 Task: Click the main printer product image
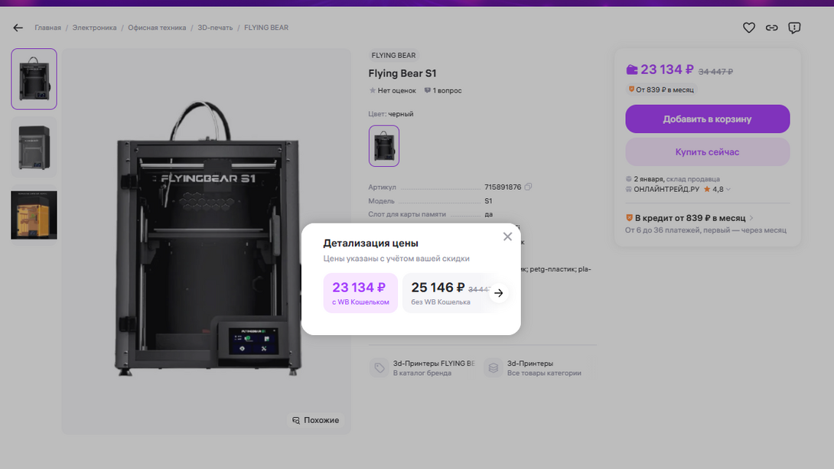pyautogui.click(x=207, y=242)
